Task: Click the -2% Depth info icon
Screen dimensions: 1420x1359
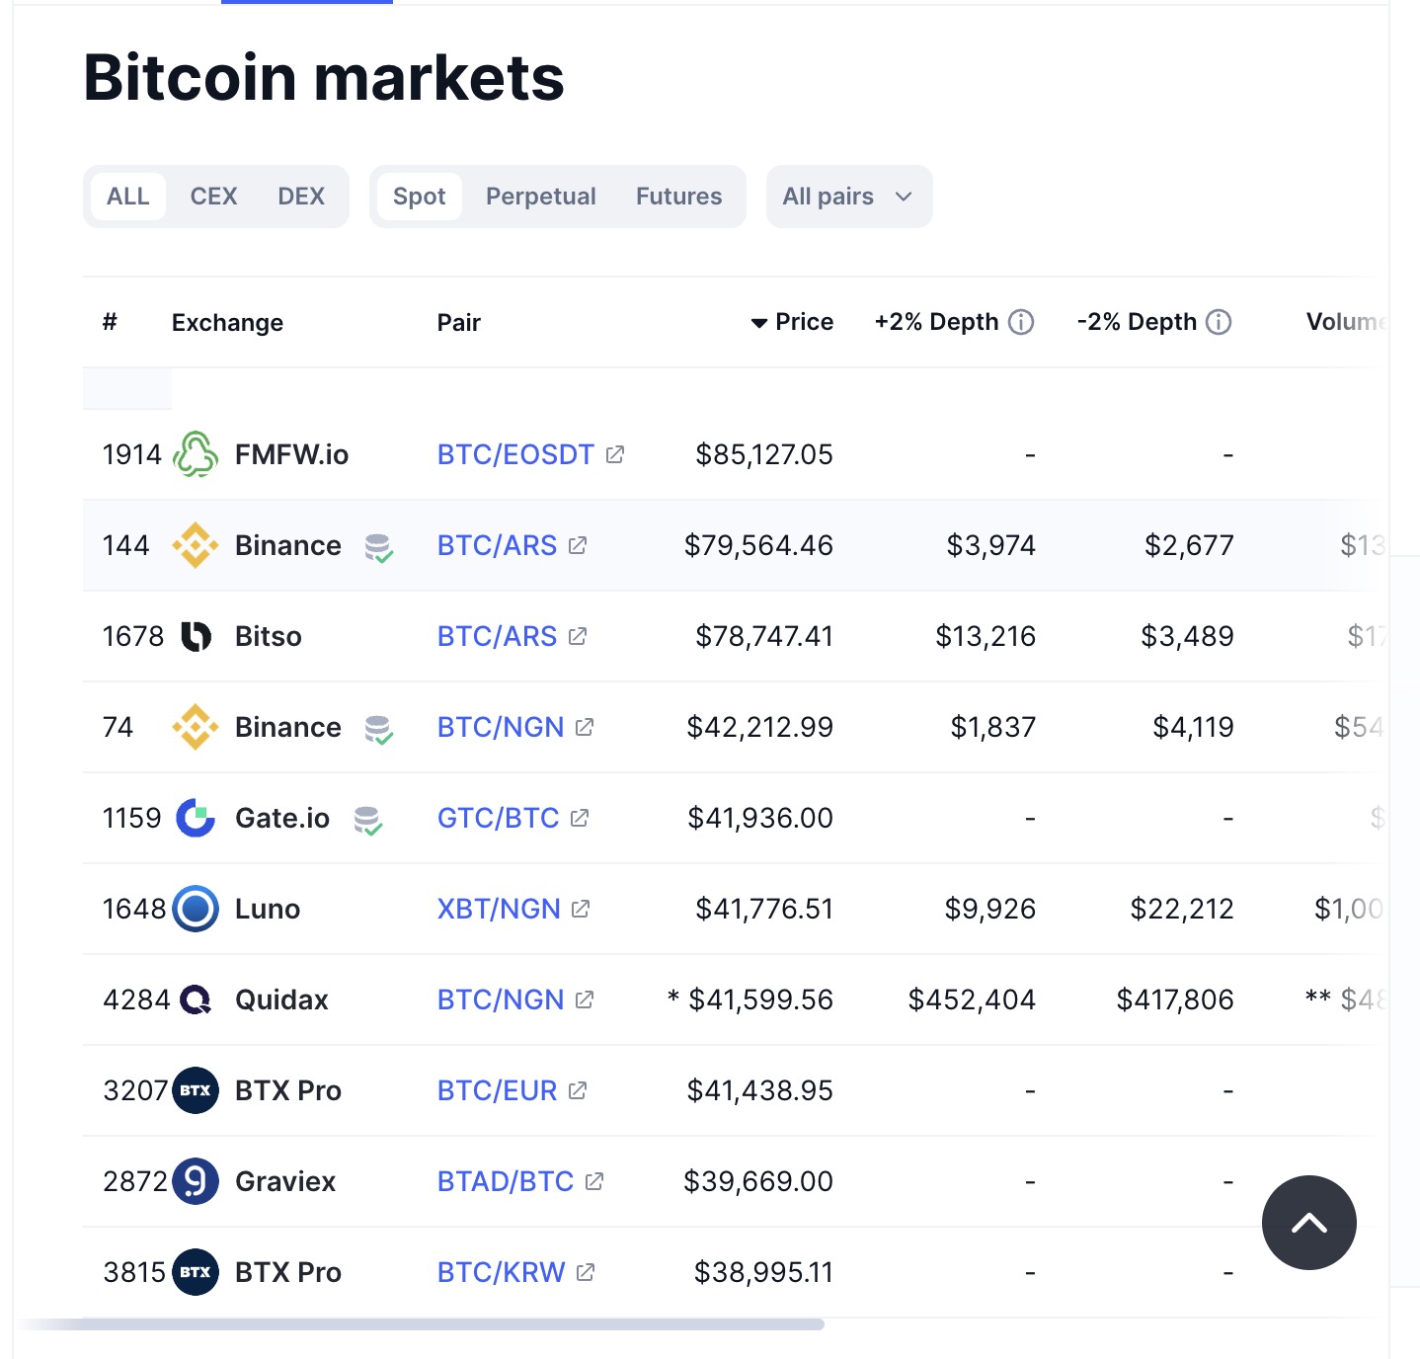Action: tap(1219, 322)
